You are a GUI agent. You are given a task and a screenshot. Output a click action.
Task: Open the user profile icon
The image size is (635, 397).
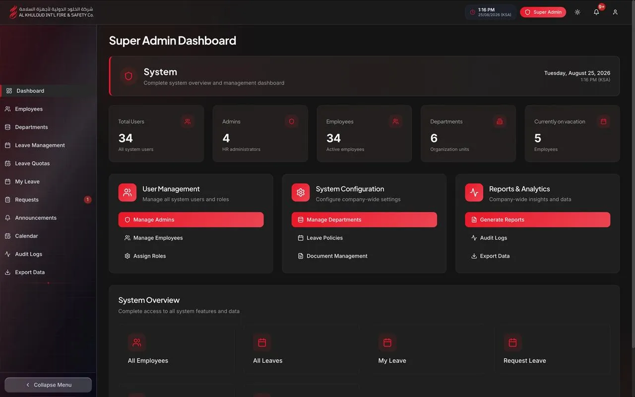coord(615,12)
